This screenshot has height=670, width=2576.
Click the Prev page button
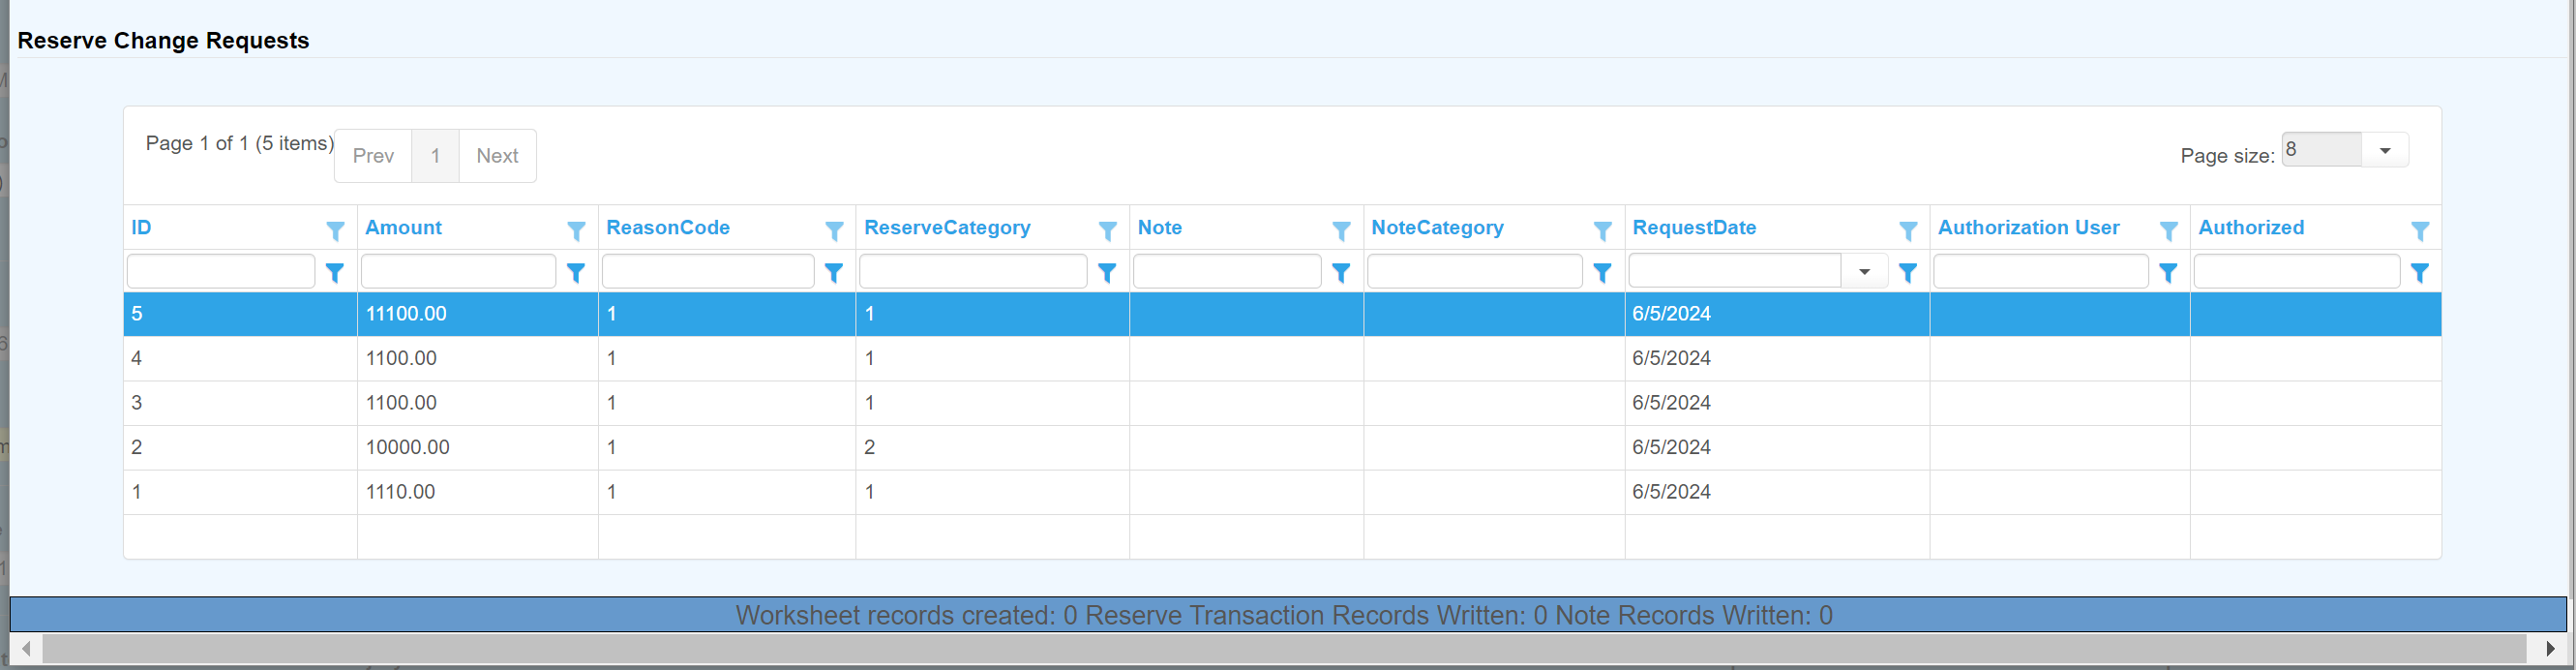pos(373,156)
